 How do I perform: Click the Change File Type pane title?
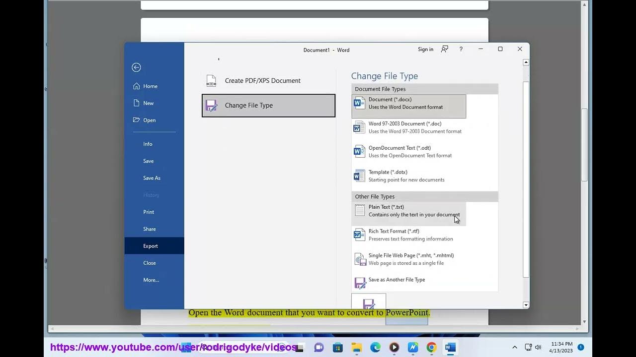coord(385,76)
